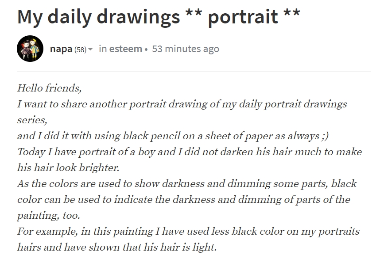The image size is (380, 255).
Task: Click the single word line "series,"
Action: click(32, 120)
